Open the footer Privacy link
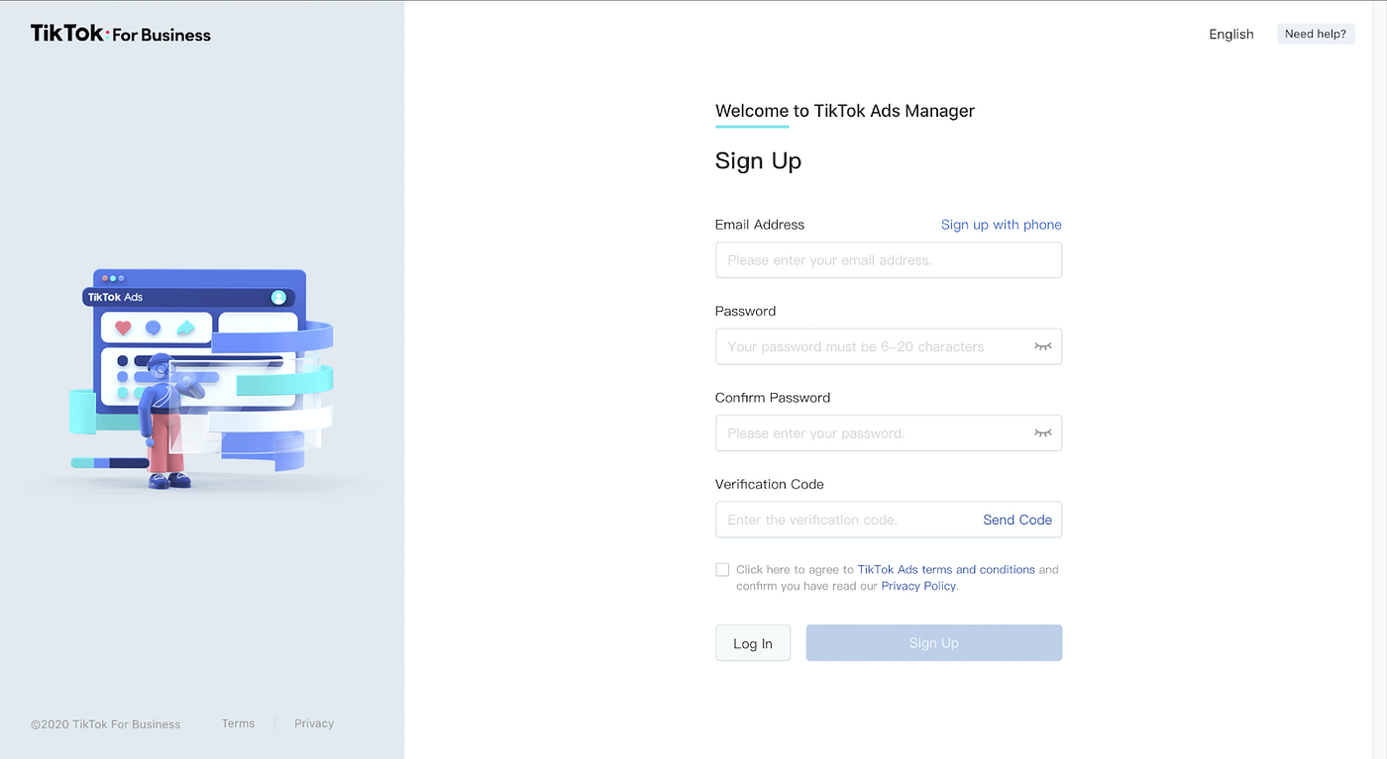The image size is (1387, 759). point(314,723)
